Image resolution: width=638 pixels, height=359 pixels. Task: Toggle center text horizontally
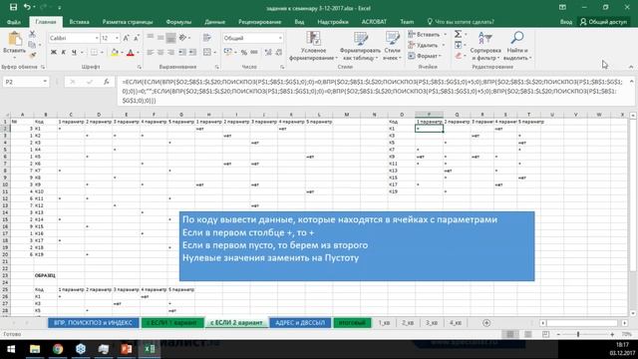(160, 53)
